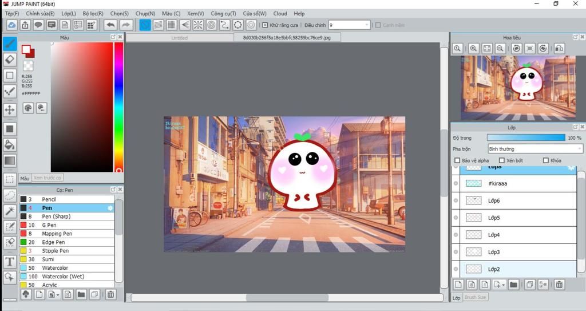
Task: Open the Cloud menu
Action: 280,14
